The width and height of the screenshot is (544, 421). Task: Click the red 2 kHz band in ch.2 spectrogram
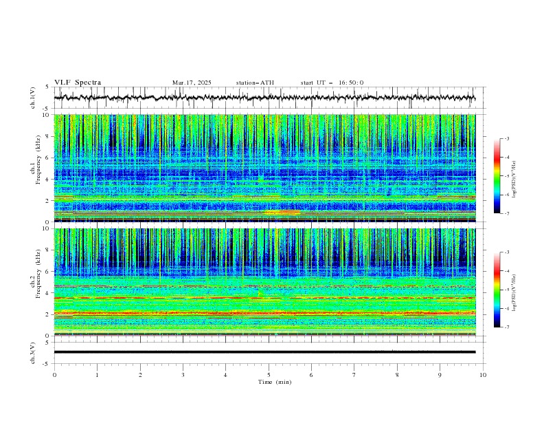(264, 313)
